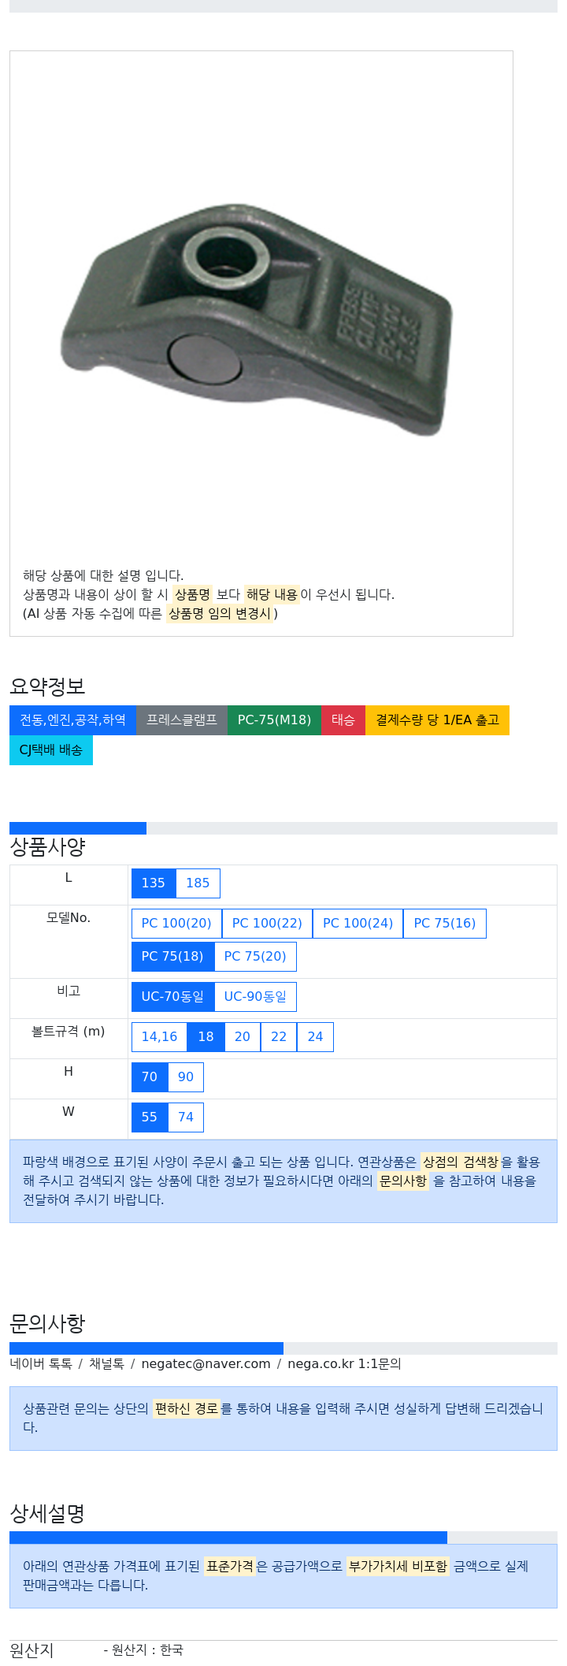Click the negatec@naver.com contact text

(x=206, y=1364)
